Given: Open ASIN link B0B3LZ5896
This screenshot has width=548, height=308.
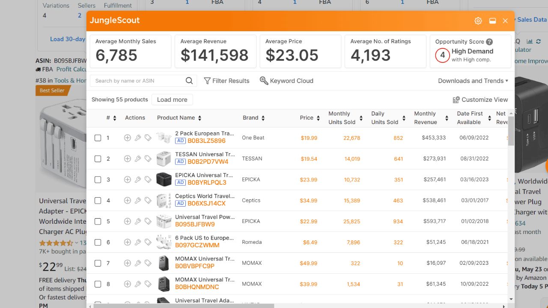Looking at the screenshot, I should [x=206, y=141].
